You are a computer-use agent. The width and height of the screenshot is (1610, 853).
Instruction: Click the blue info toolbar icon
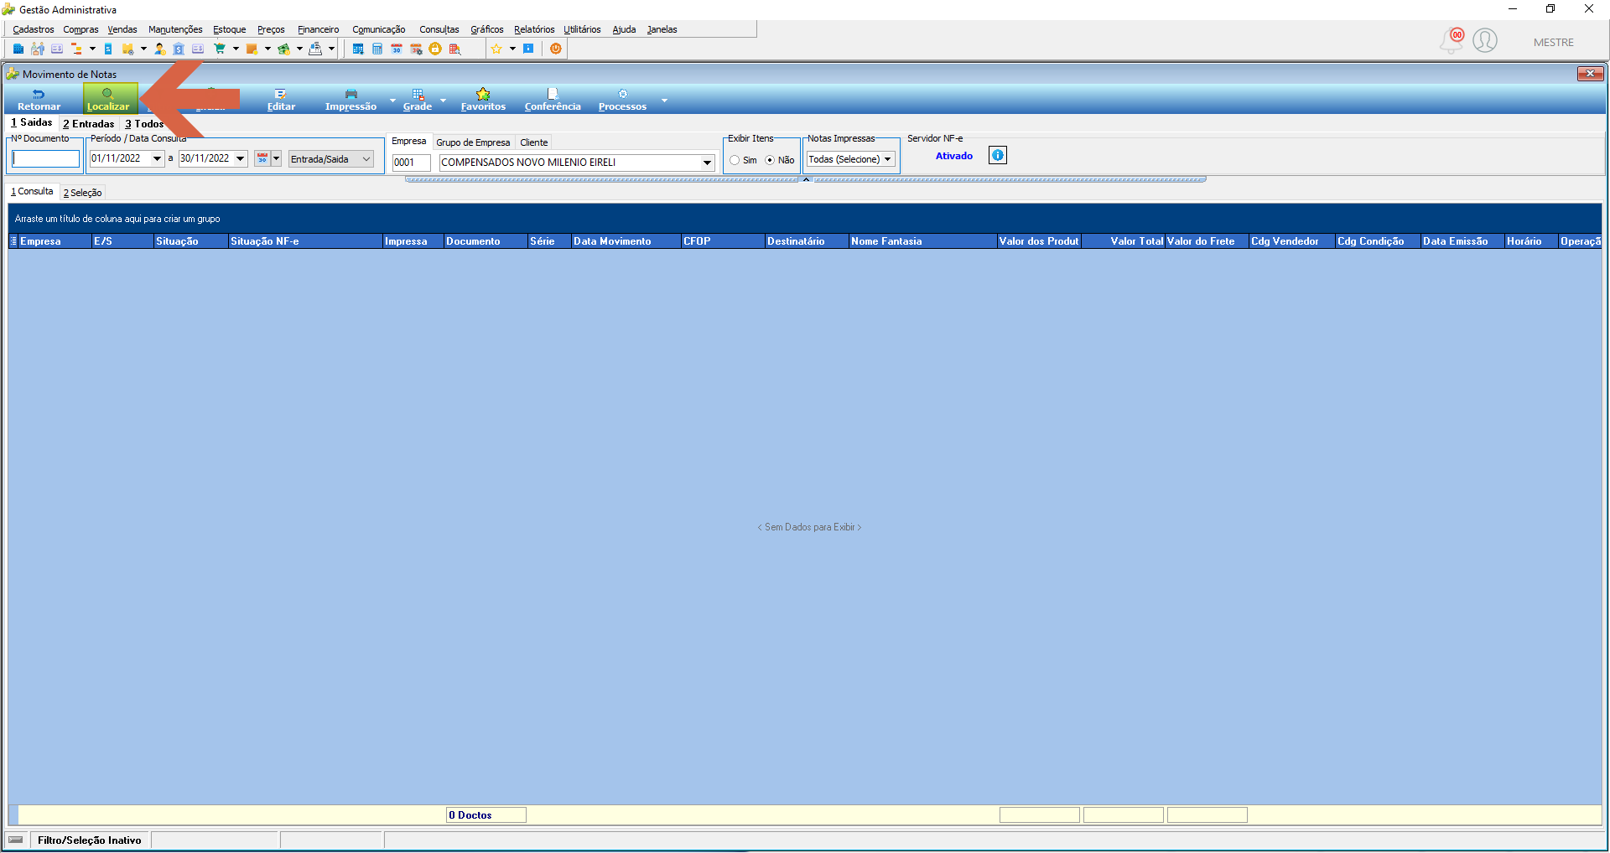pos(528,49)
